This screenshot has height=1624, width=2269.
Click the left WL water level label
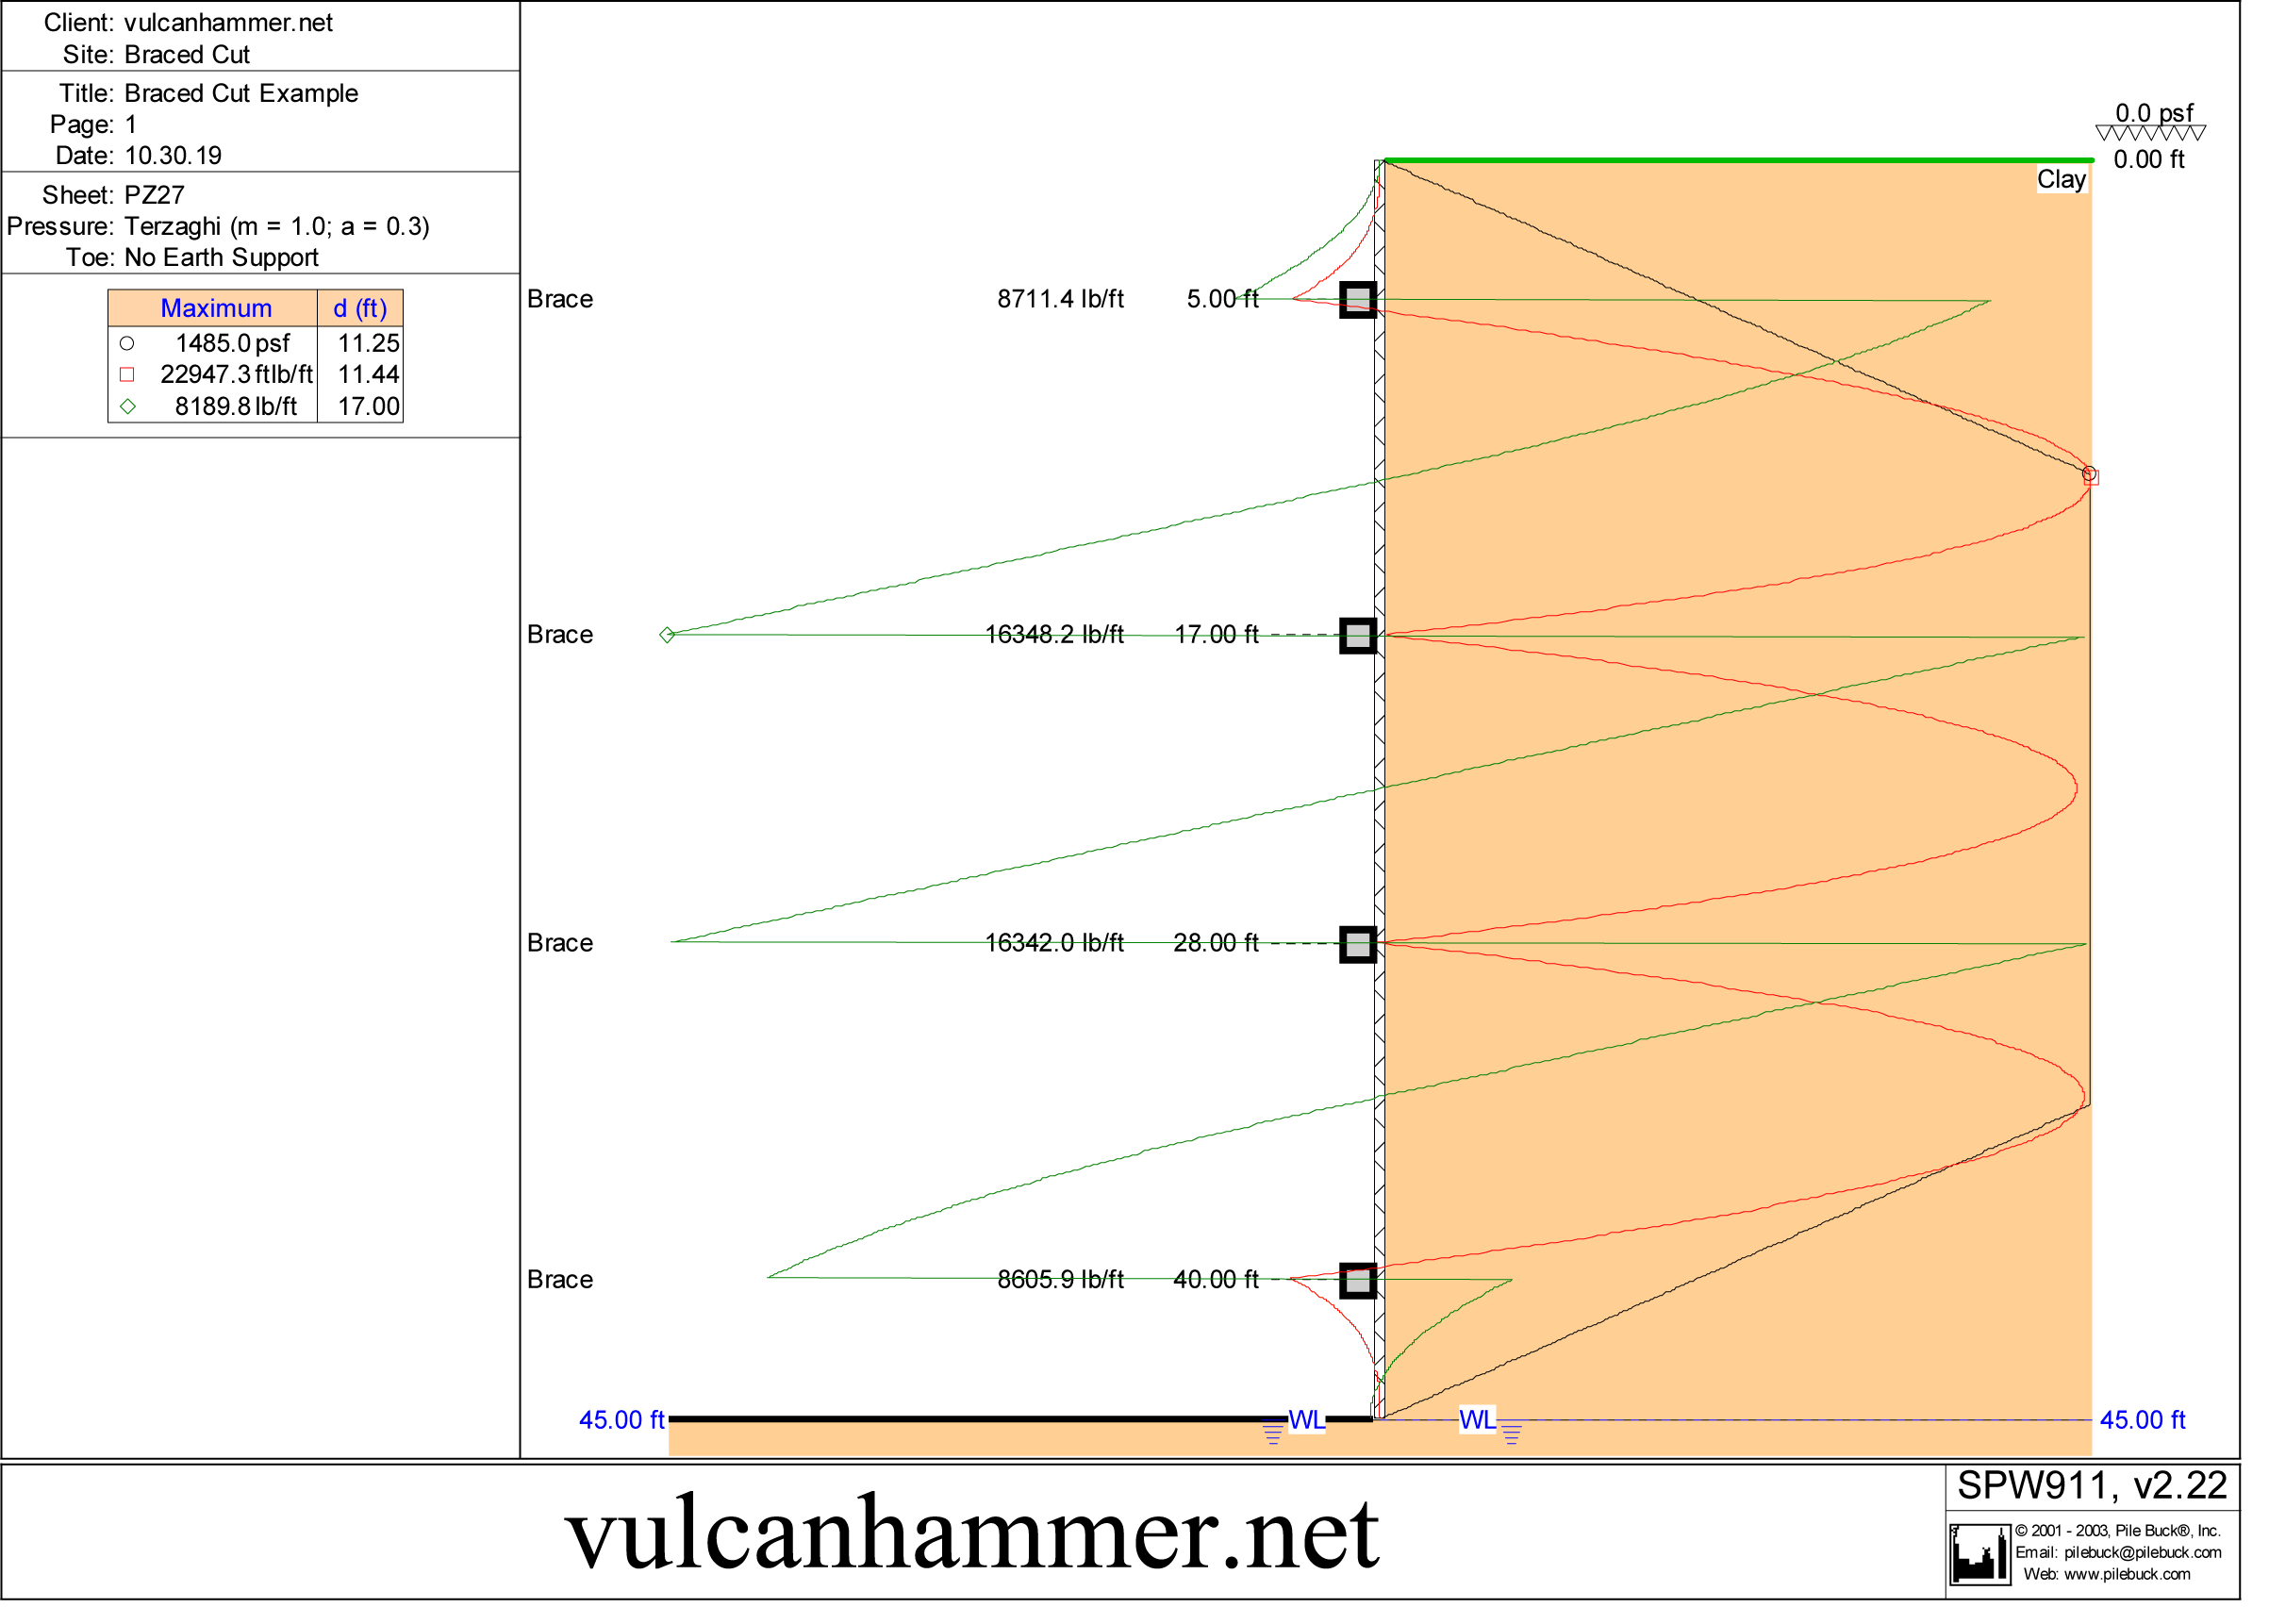tap(1306, 1420)
